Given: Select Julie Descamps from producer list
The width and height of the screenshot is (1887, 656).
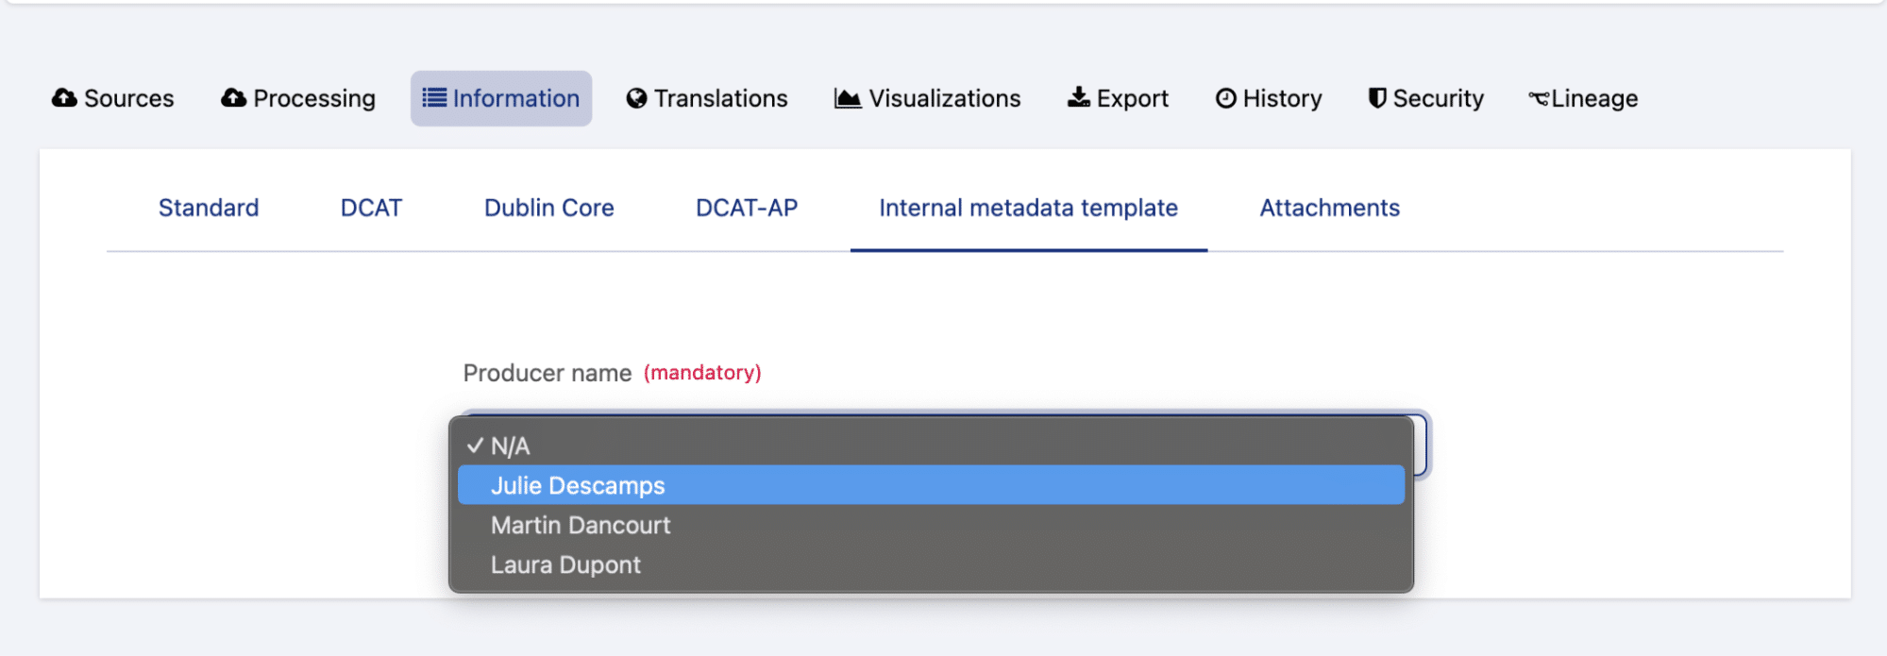Looking at the screenshot, I should pos(578,485).
